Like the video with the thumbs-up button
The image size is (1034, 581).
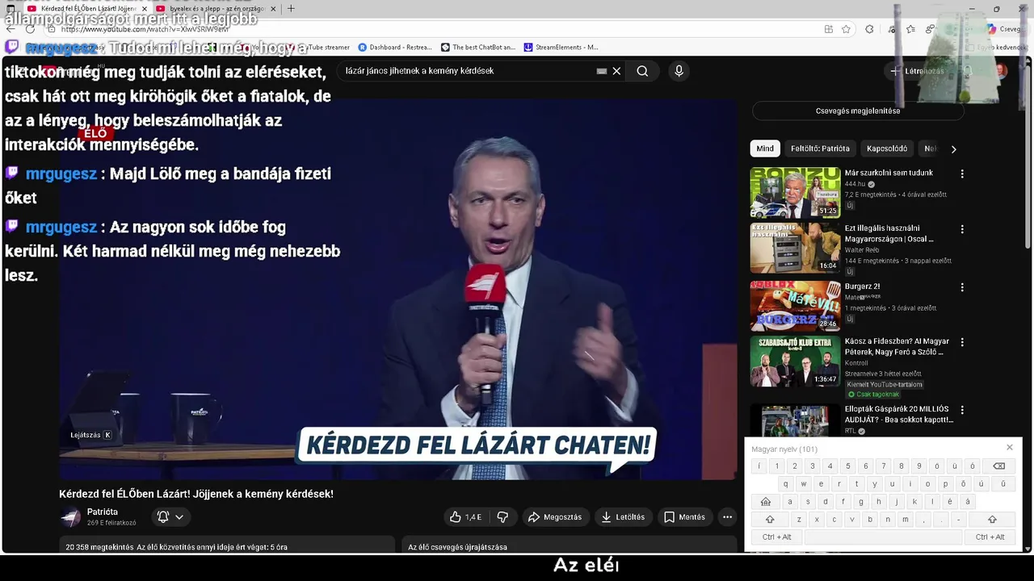point(465,517)
